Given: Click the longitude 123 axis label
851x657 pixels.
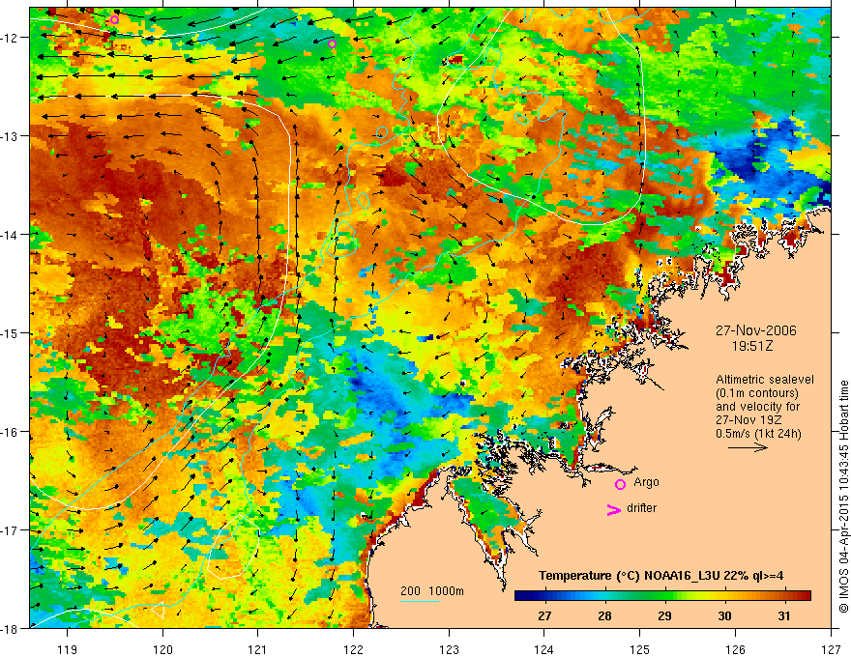Looking at the screenshot, I should (x=449, y=649).
